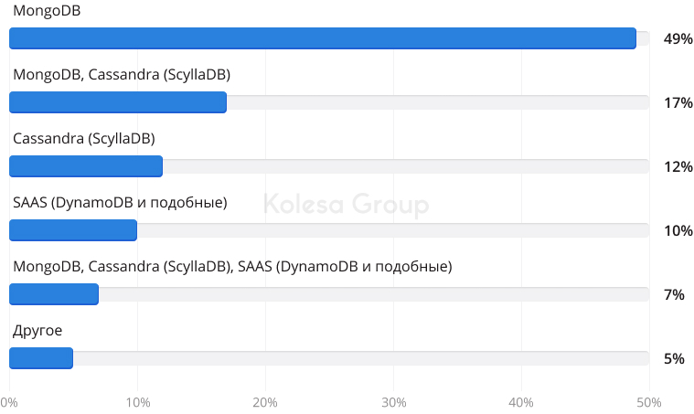Click the Другое blue bar
The width and height of the screenshot is (694, 414).
(x=41, y=358)
